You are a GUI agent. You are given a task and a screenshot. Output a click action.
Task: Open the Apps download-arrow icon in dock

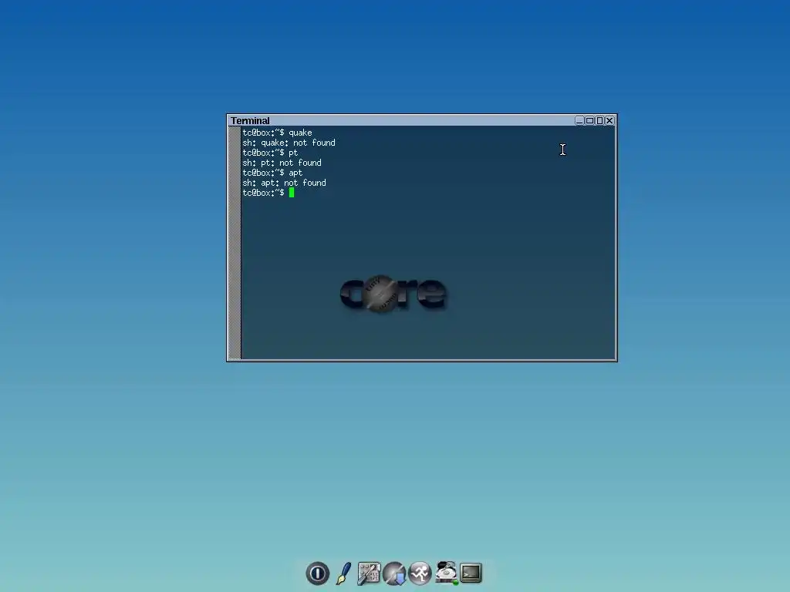[x=394, y=573]
